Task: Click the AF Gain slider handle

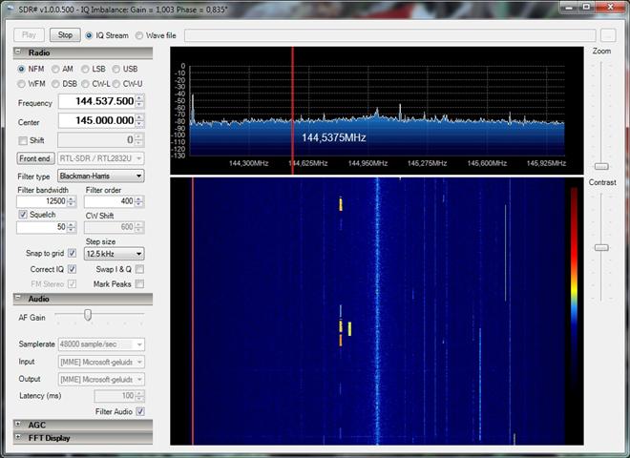Action: [88, 315]
